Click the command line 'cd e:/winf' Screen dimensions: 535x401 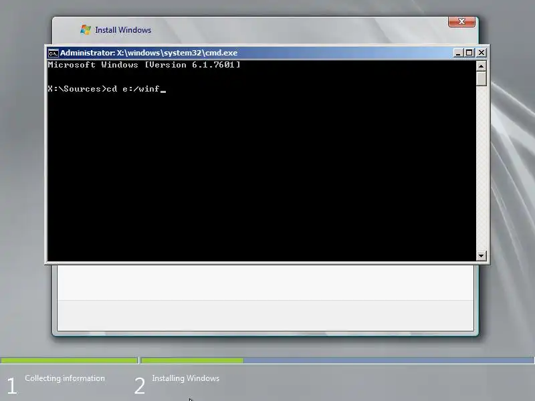pos(133,89)
